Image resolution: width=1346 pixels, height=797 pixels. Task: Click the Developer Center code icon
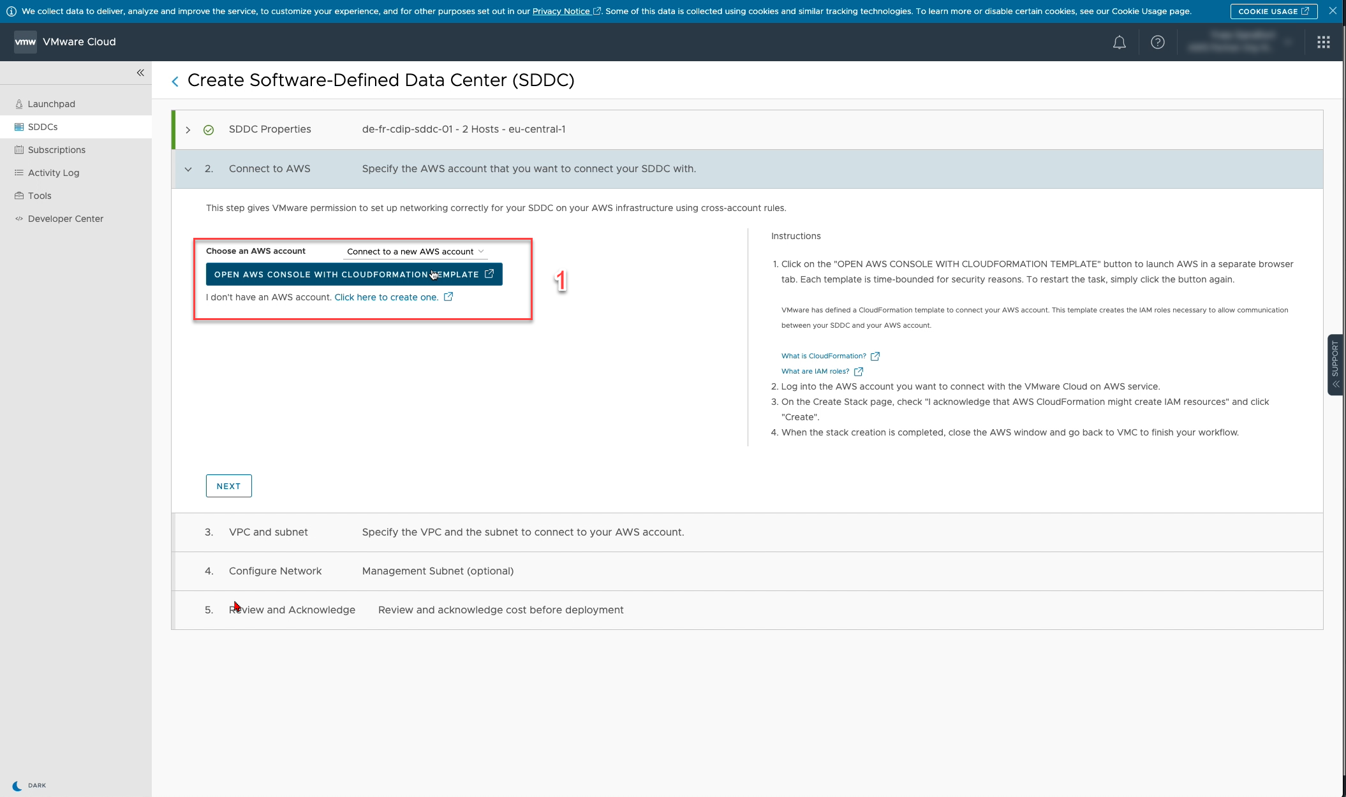pyautogui.click(x=19, y=219)
